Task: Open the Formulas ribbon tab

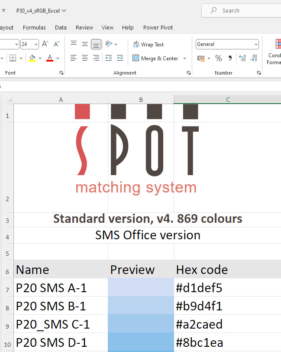Action: point(34,27)
